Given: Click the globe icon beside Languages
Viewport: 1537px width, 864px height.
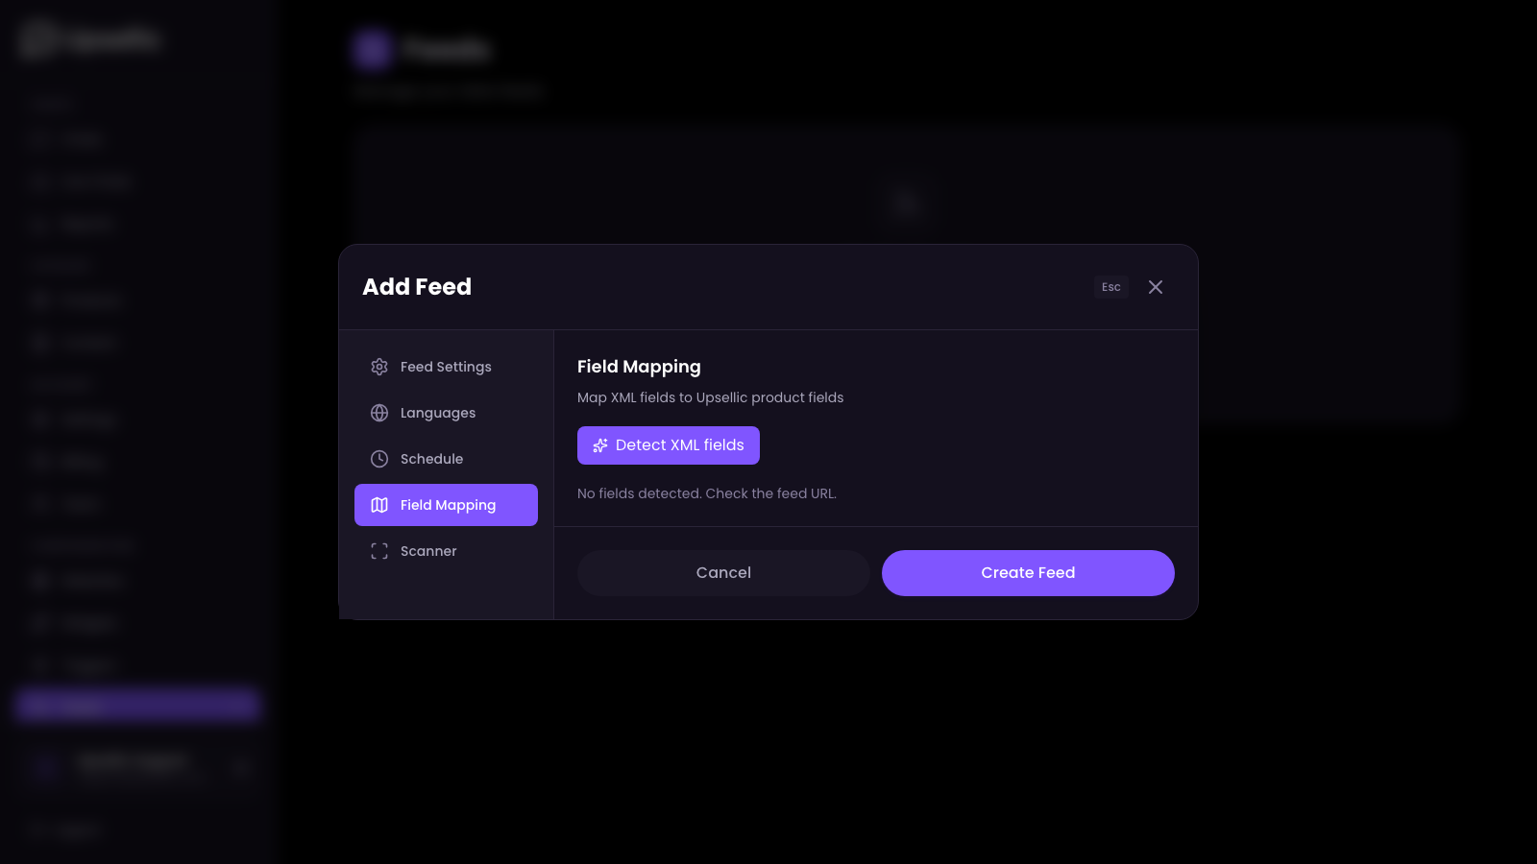Looking at the screenshot, I should point(379,413).
